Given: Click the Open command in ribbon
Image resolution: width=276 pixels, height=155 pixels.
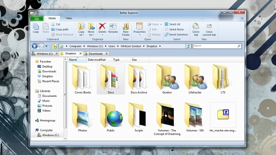Looking at the screenshot, I should [x=153, y=24].
